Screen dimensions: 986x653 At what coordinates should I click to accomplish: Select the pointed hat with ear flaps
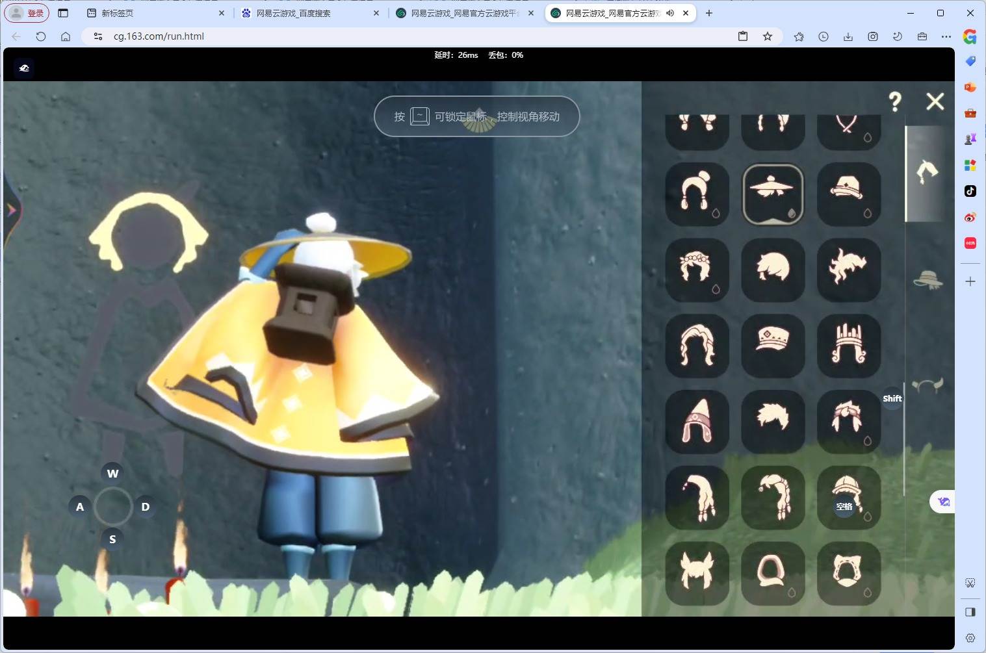click(x=697, y=422)
